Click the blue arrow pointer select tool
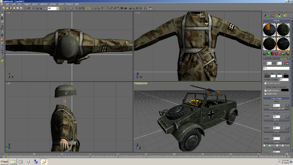293x165 pixels. pos(71,8)
